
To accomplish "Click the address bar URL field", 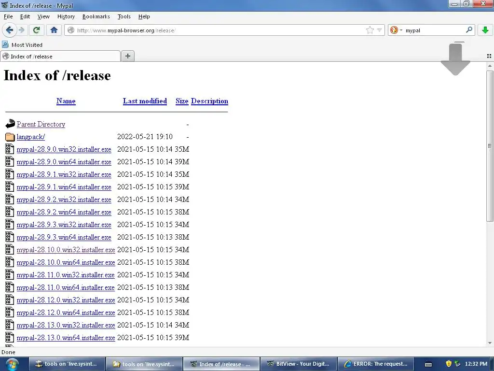I will [x=220, y=30].
